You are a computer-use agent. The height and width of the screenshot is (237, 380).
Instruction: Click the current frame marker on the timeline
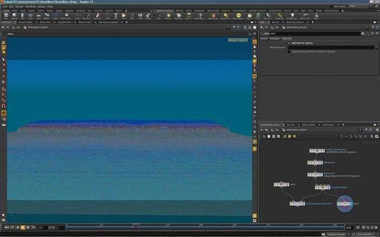[136, 226]
